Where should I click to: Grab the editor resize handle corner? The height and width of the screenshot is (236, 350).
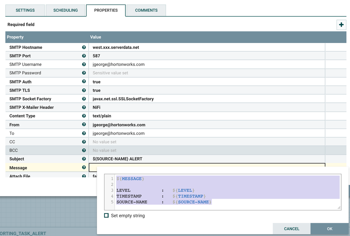click(x=339, y=208)
